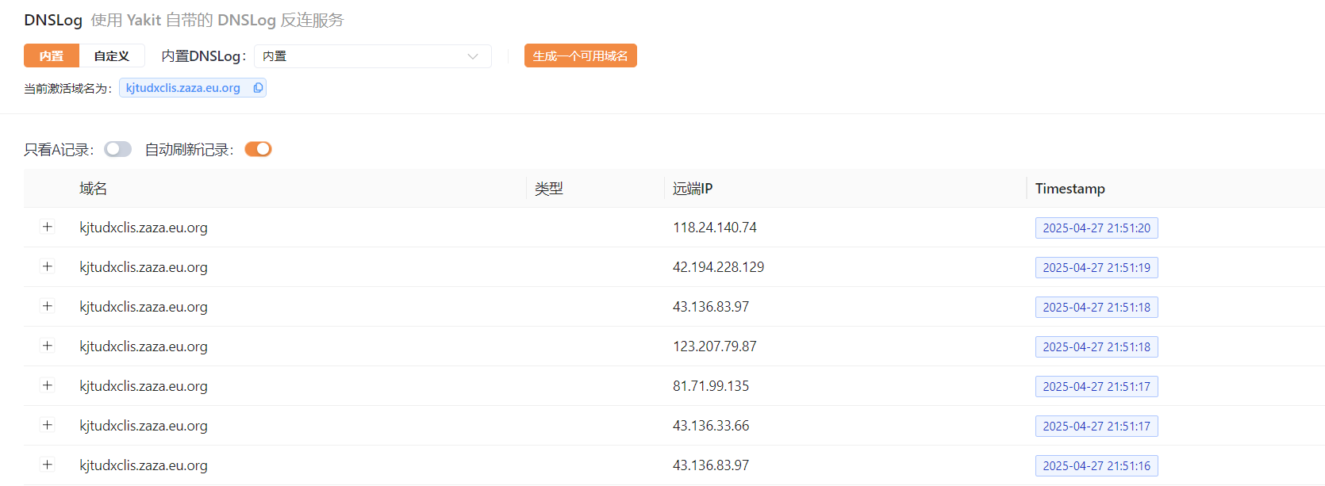The height and width of the screenshot is (486, 1325).
Task: Click the kjtudxclis.zaza.eu.org active domain tag
Action: click(x=183, y=88)
